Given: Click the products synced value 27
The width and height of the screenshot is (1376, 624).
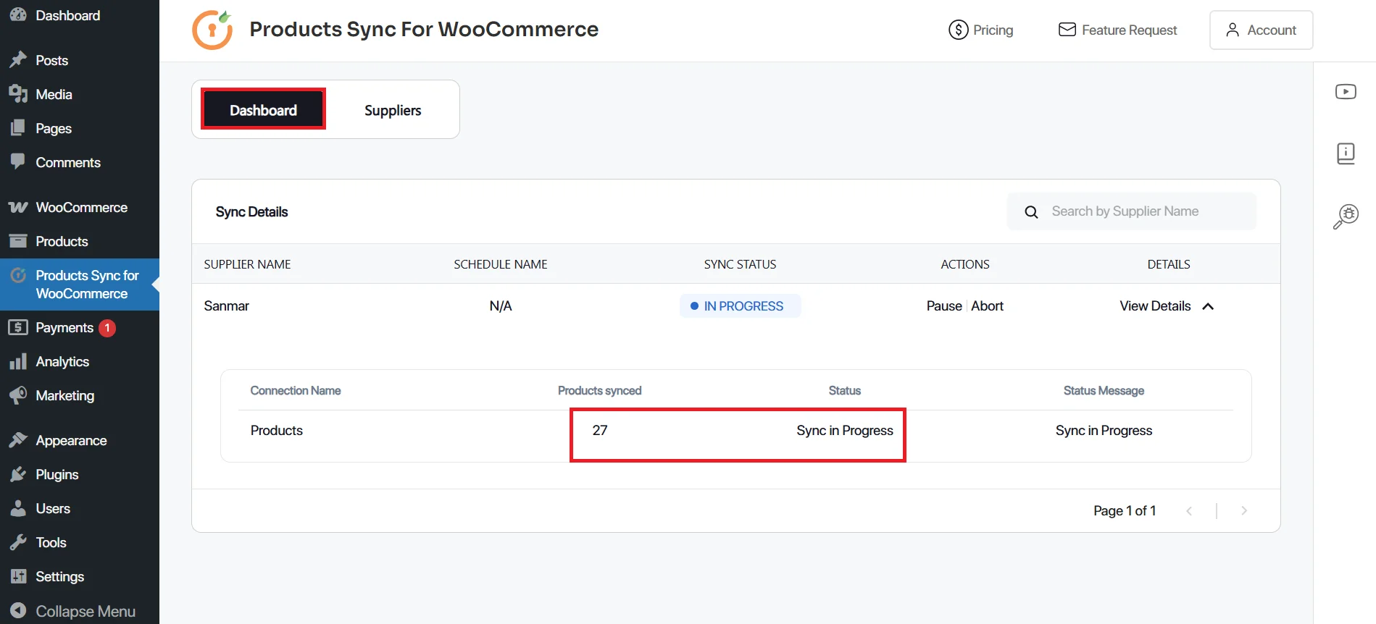Looking at the screenshot, I should point(600,431).
